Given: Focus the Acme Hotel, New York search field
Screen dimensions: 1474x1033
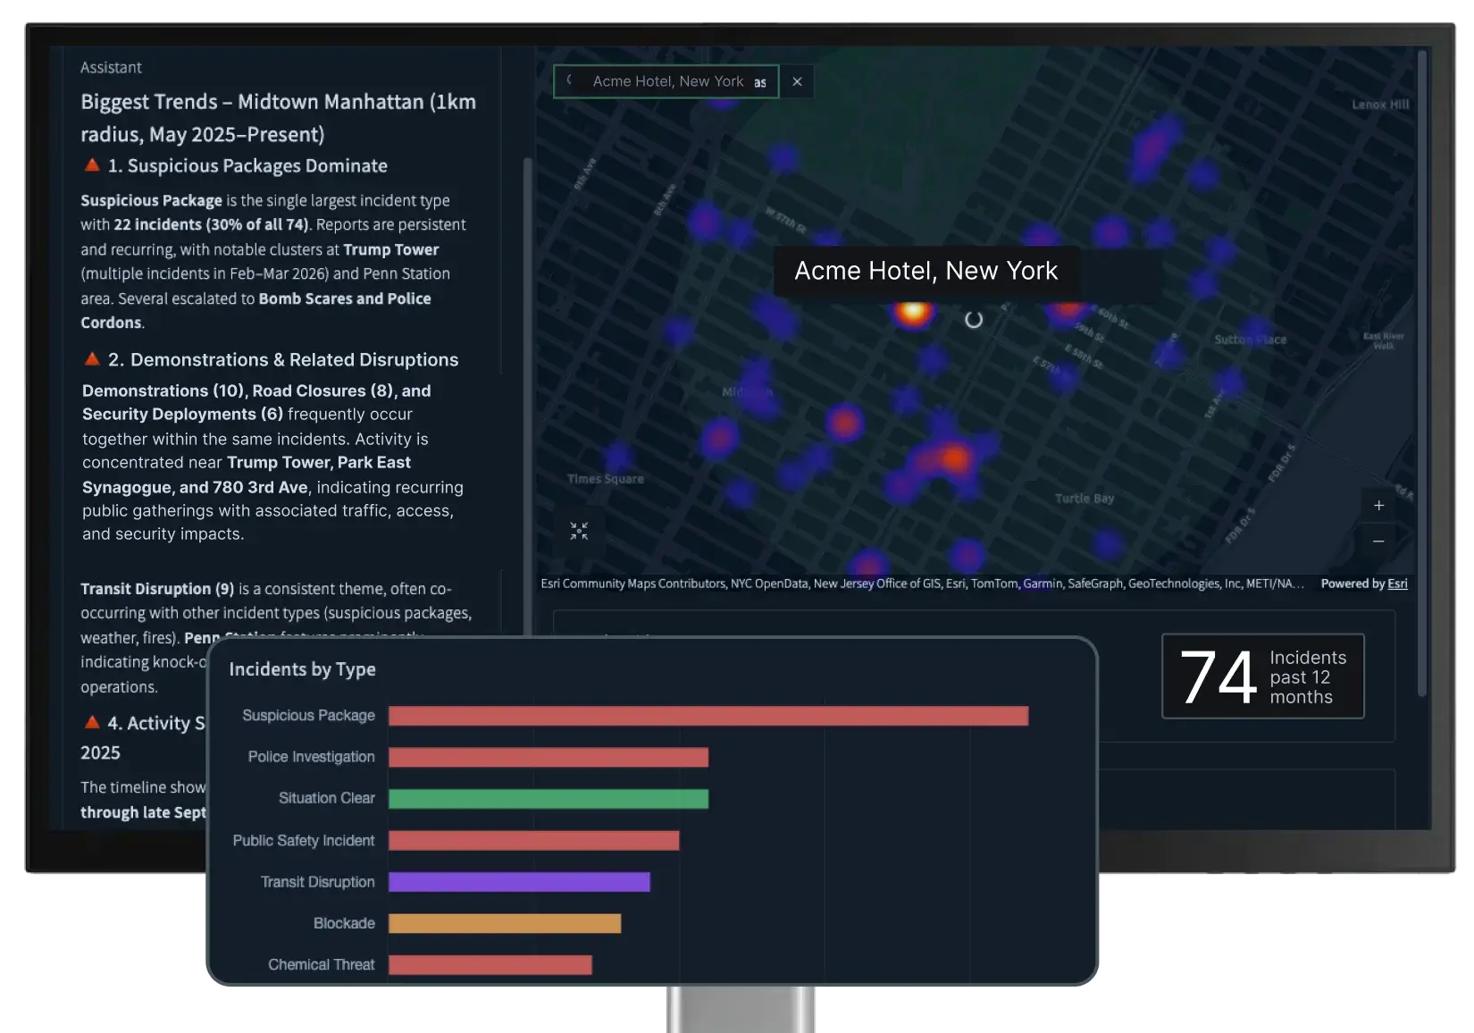Looking at the screenshot, I should click(666, 81).
